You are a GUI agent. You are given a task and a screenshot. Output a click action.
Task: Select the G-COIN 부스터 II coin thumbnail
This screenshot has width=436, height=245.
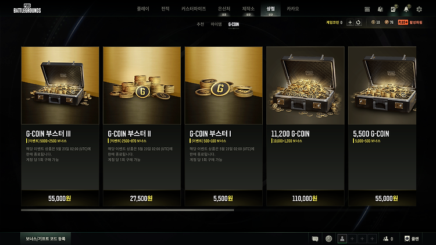[142, 86]
